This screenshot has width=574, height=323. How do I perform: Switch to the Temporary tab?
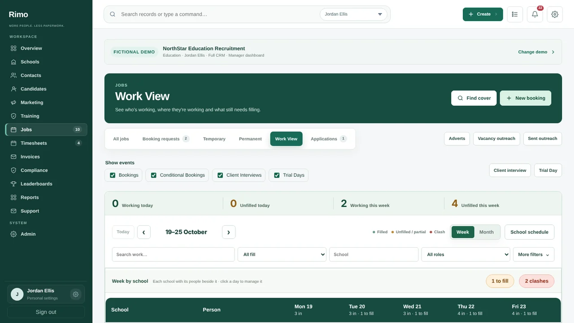tap(214, 139)
